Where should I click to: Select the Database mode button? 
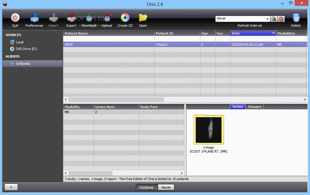click(x=147, y=187)
